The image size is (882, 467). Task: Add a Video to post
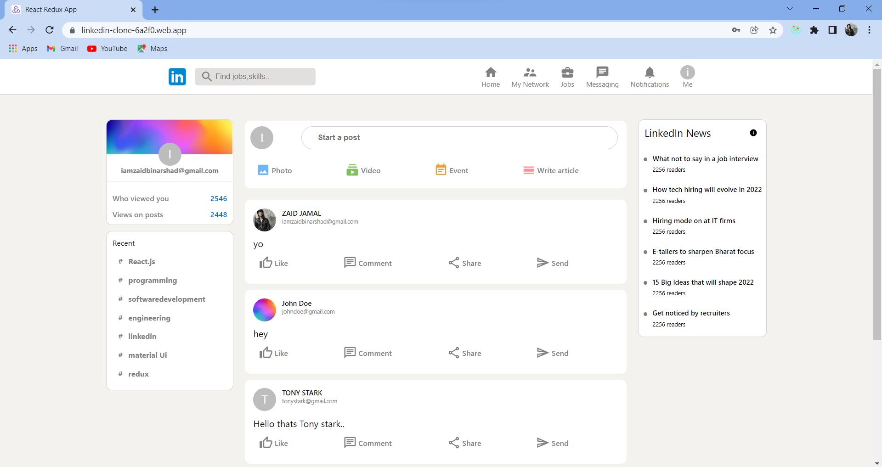363,170
